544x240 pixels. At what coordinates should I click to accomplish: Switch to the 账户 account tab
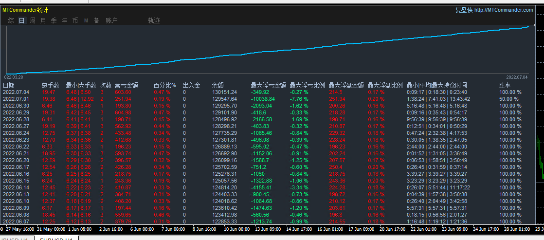(112, 21)
